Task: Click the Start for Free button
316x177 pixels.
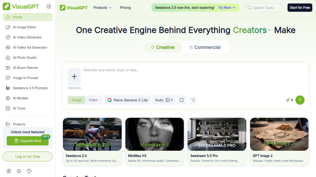Action: pyautogui.click(x=300, y=8)
